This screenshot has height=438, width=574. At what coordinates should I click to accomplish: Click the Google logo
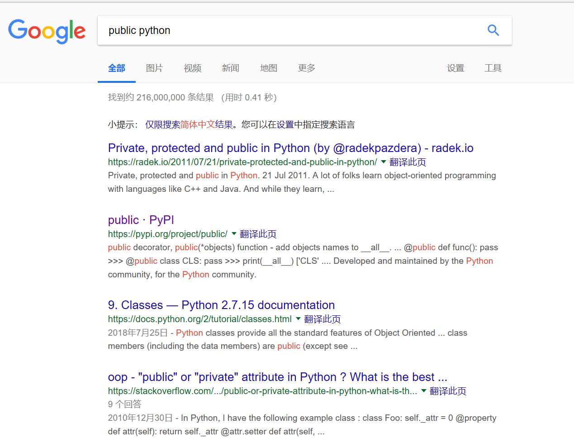click(x=47, y=31)
